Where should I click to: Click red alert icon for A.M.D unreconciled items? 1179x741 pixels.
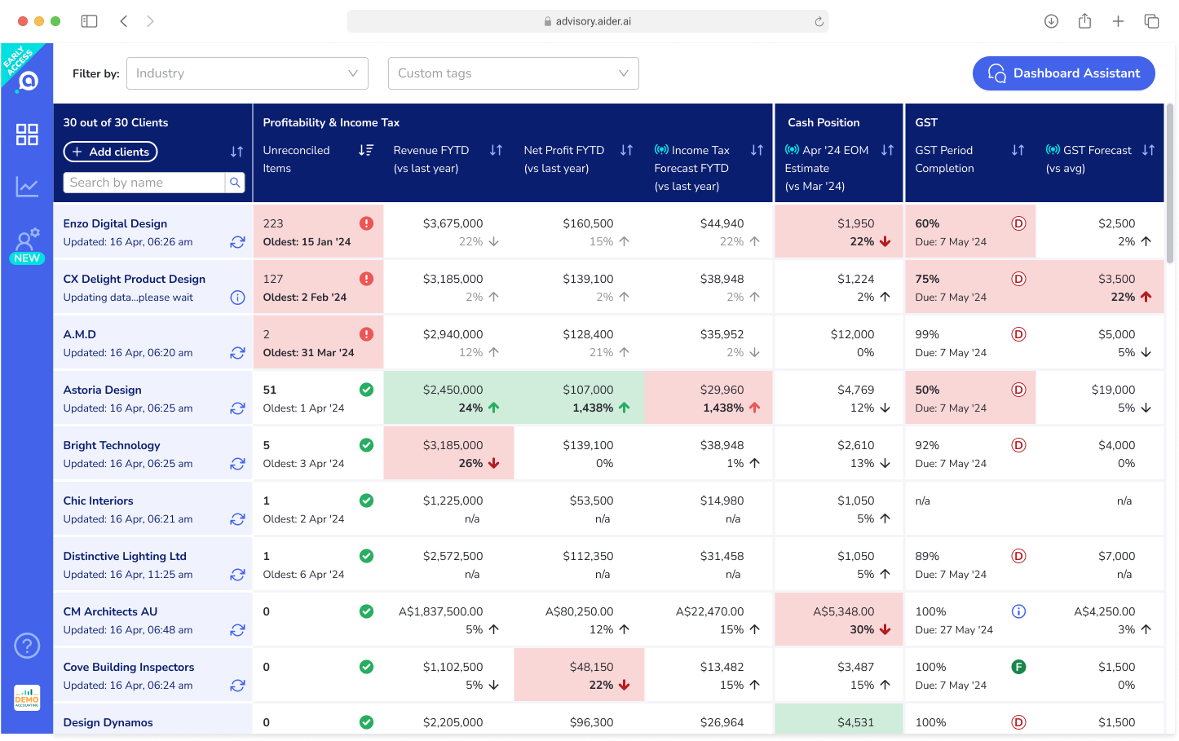tap(366, 334)
